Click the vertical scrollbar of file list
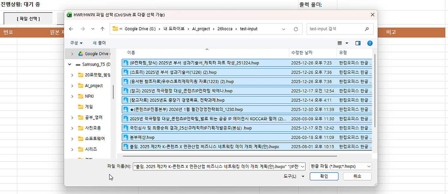Viewport: 448px width, 194px height. click(374, 91)
